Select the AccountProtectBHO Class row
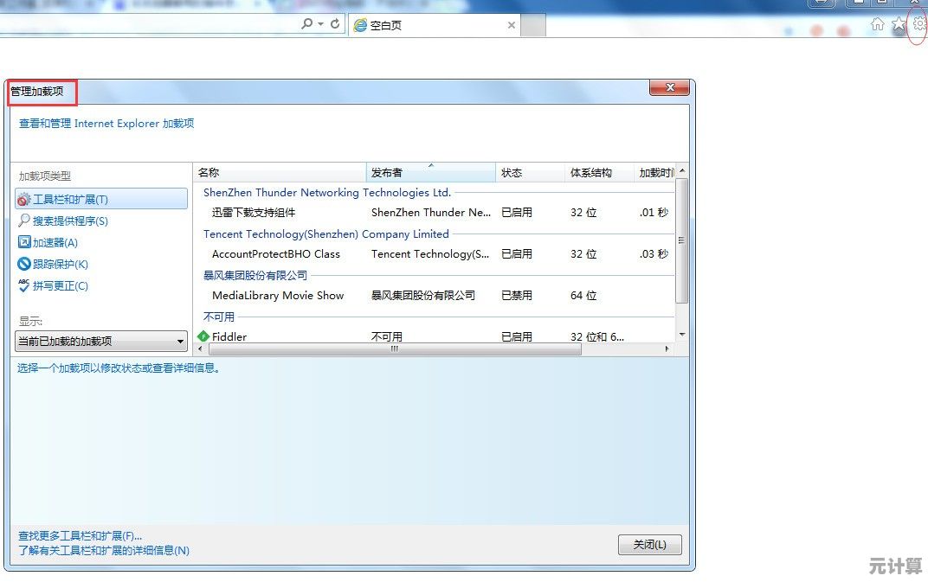 tap(435, 253)
